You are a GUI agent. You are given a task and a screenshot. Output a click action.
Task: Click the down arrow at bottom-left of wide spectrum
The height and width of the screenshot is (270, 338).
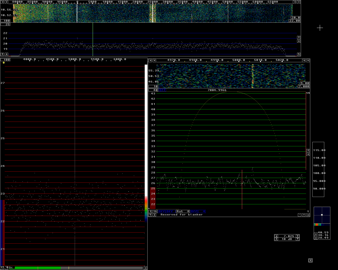pos(6,54)
